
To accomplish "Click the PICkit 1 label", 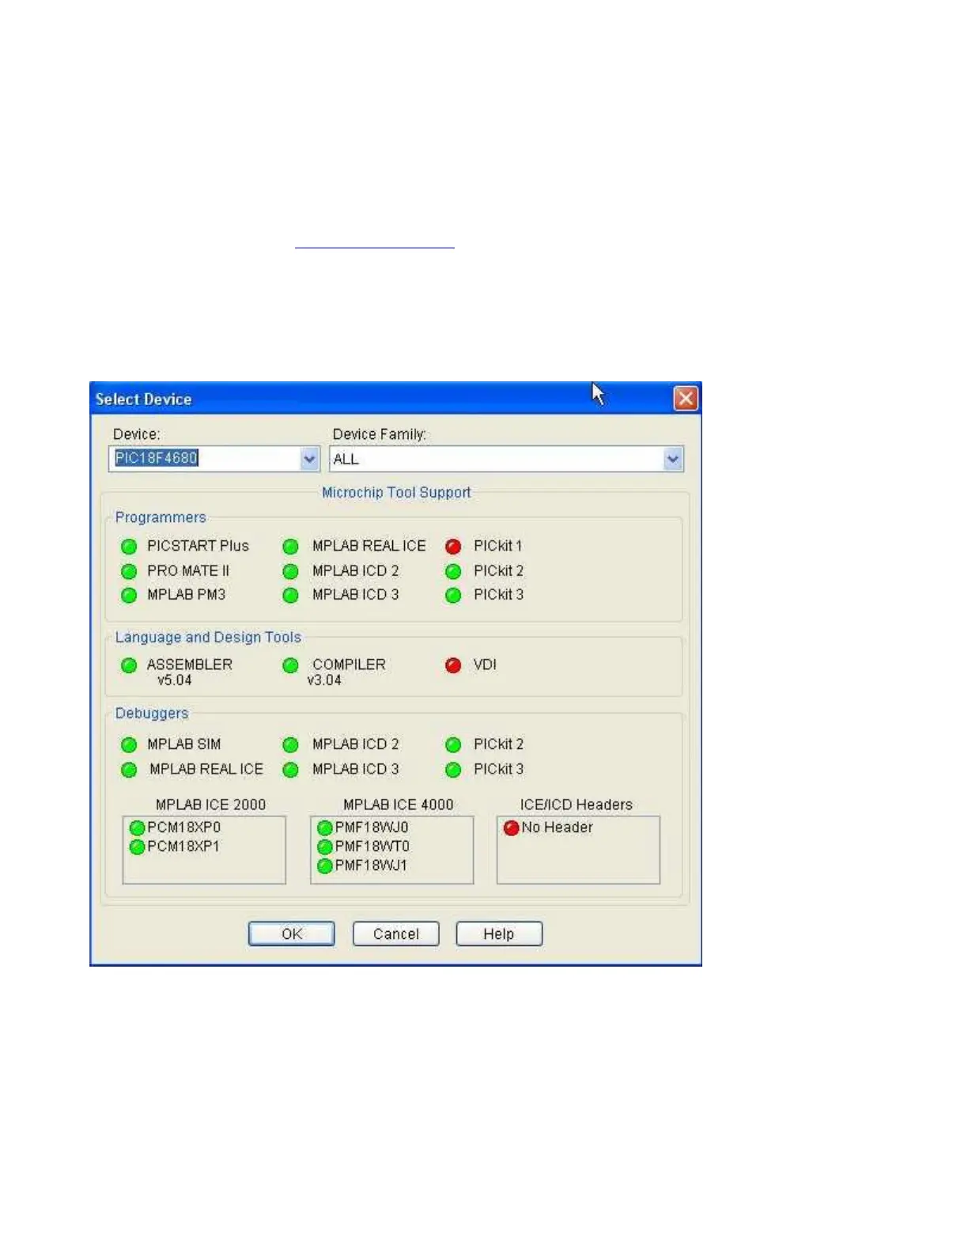I will [x=498, y=546].
